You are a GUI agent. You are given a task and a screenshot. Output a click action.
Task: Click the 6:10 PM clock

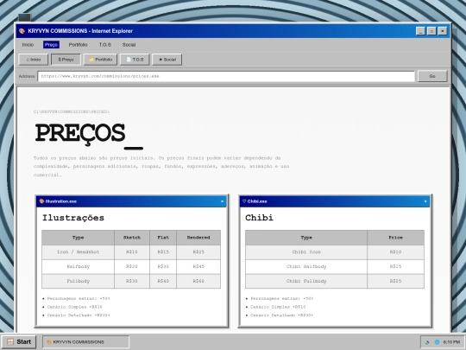click(x=451, y=342)
